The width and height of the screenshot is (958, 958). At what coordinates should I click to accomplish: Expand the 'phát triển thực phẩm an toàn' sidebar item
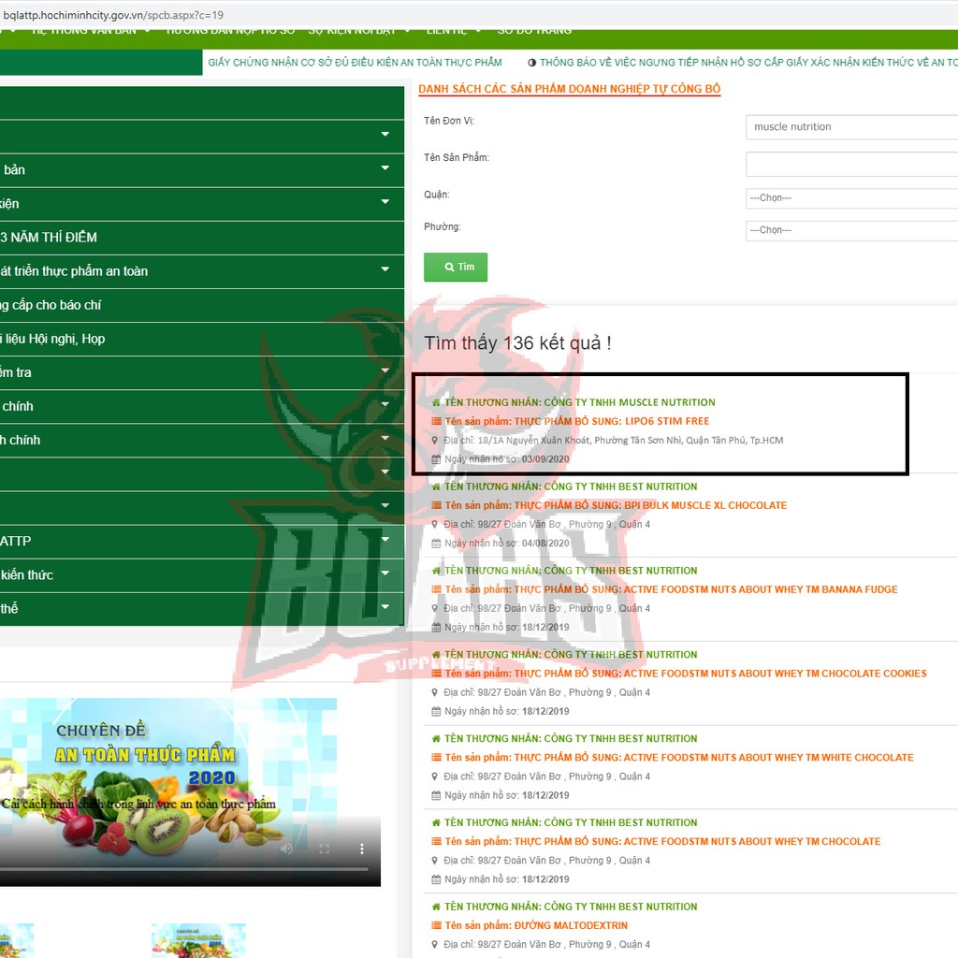pos(385,271)
